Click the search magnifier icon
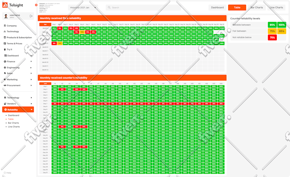 coord(109,7)
